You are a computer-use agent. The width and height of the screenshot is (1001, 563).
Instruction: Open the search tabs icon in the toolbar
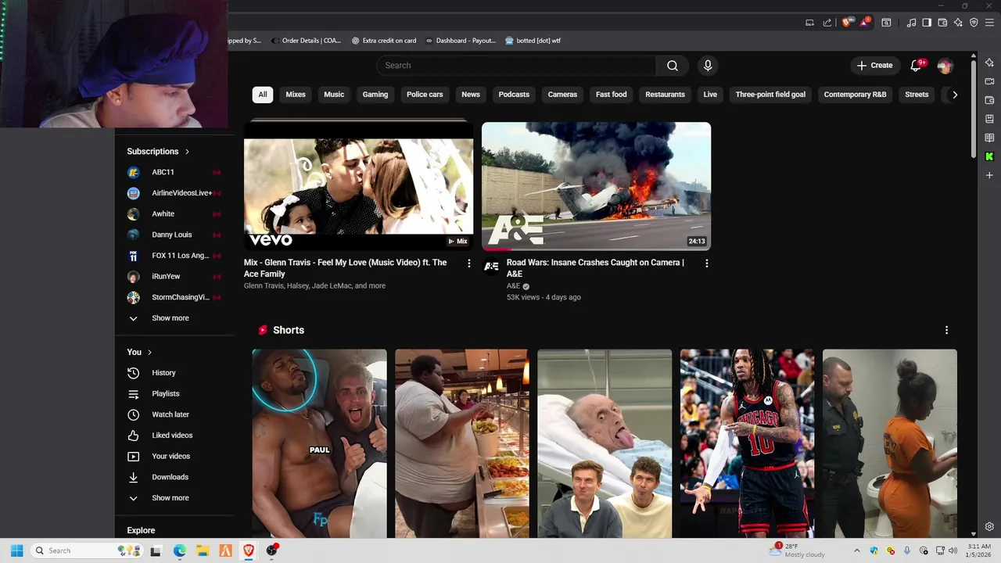coord(886,23)
